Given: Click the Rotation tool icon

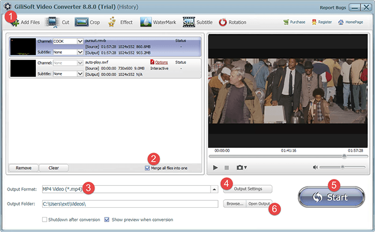Looking at the screenshot, I should click(223, 23).
